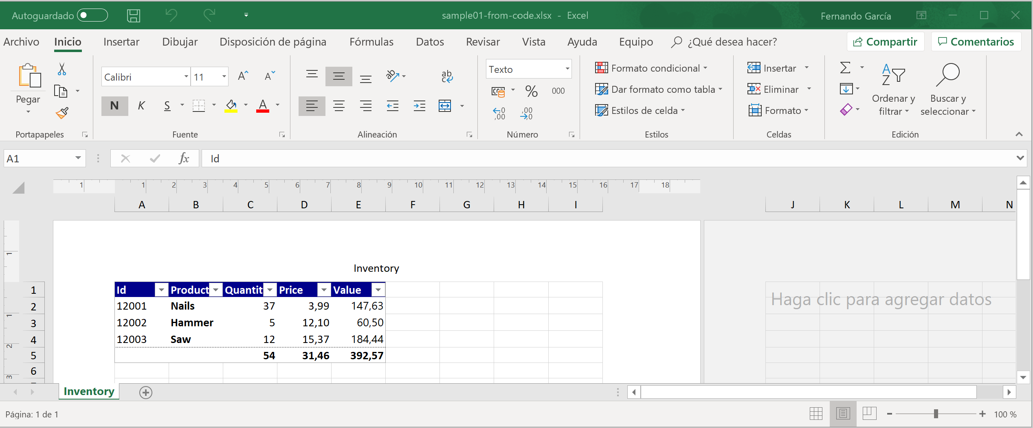Click the Comentarios button
This screenshot has width=1033, height=428.
point(976,42)
